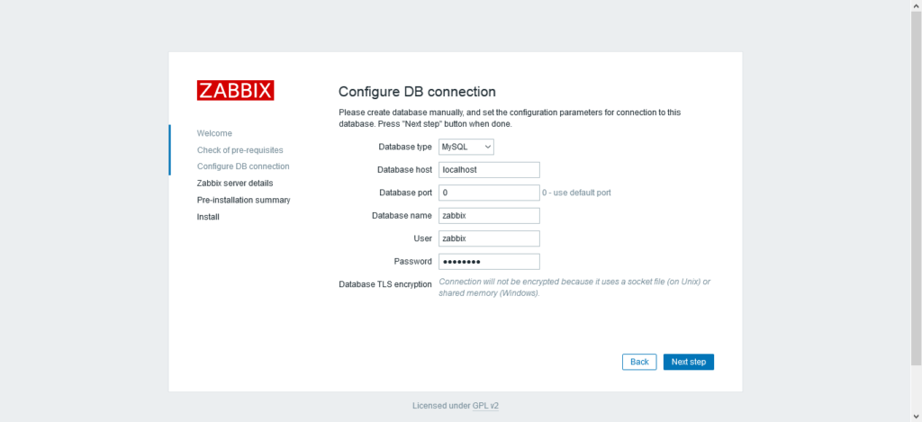Select the Welcome step in the sidebar
Viewport: 922px width, 422px height.
[214, 133]
